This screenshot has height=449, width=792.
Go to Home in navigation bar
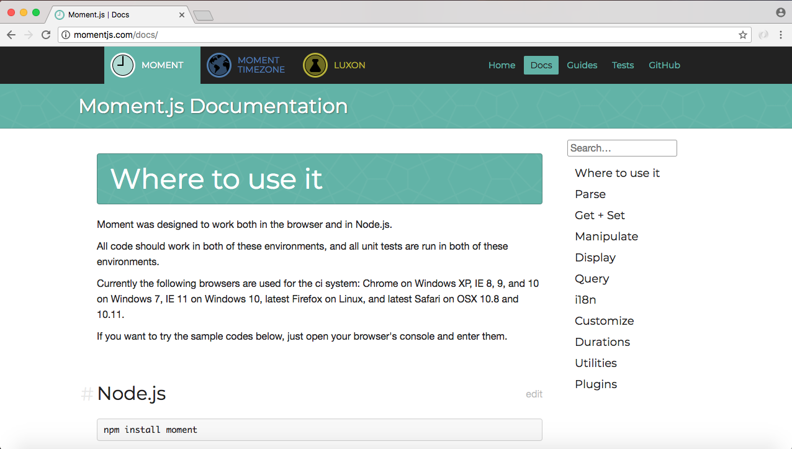coord(502,65)
